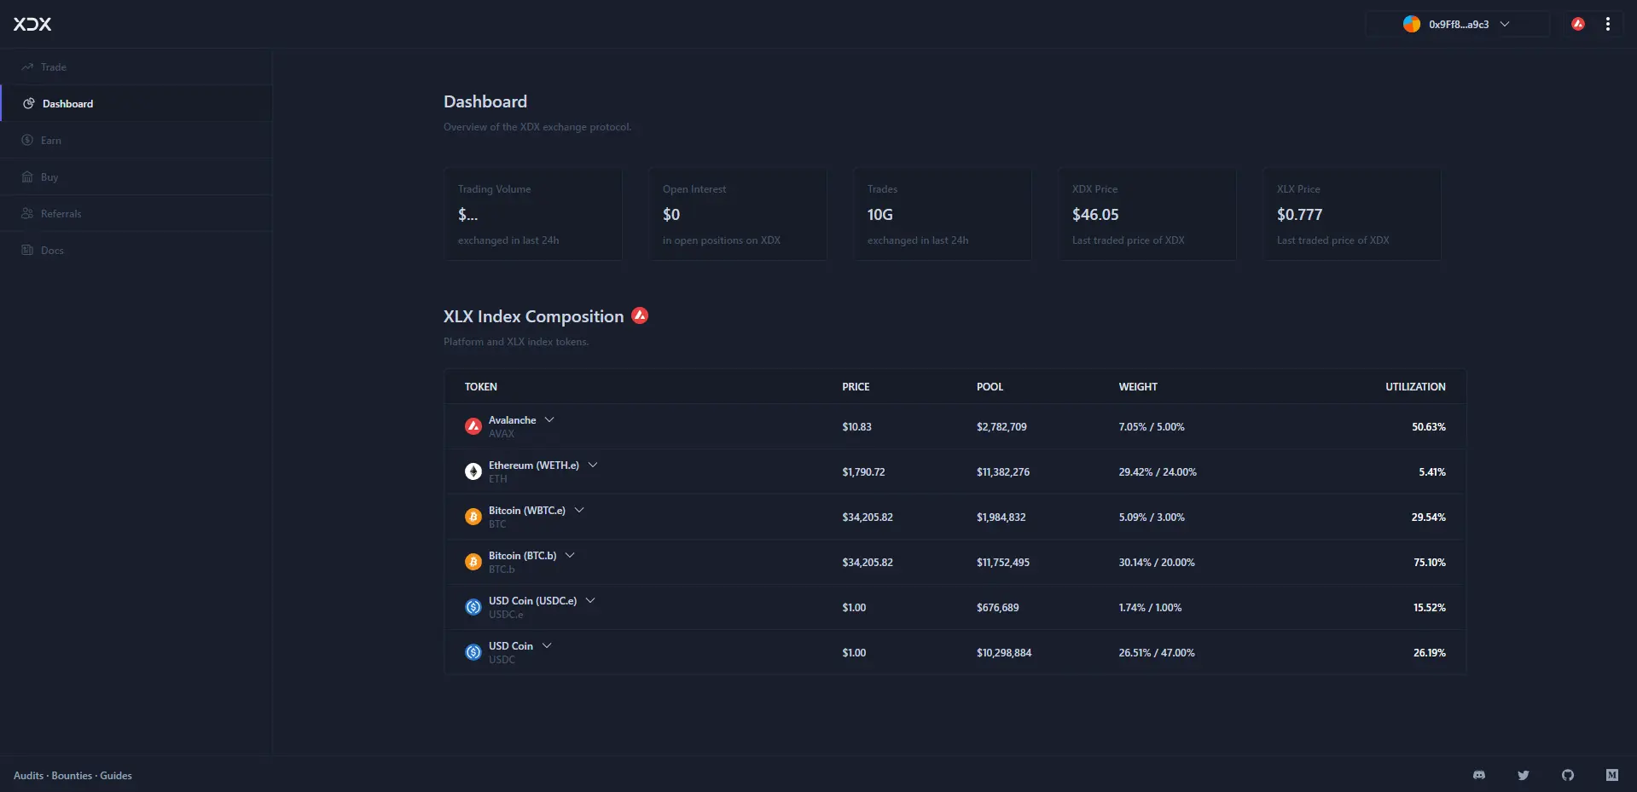Click the Bitcoin (BTC.b) token name
The image size is (1637, 792).
[522, 556]
